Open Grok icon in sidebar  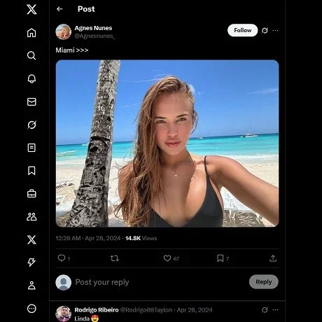tap(31, 125)
